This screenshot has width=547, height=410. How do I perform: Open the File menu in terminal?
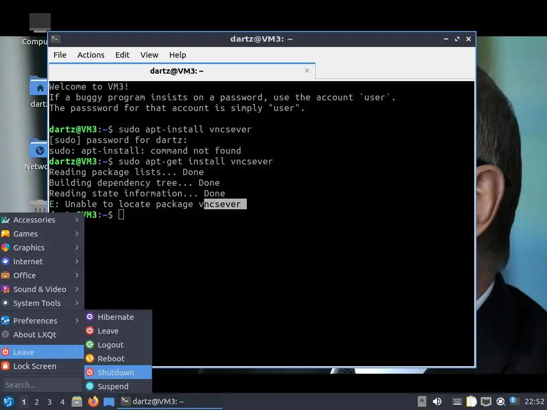[60, 55]
